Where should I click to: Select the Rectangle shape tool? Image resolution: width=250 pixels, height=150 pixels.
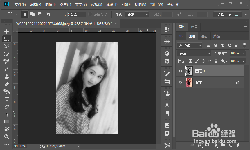pyautogui.click(x=7, y=122)
